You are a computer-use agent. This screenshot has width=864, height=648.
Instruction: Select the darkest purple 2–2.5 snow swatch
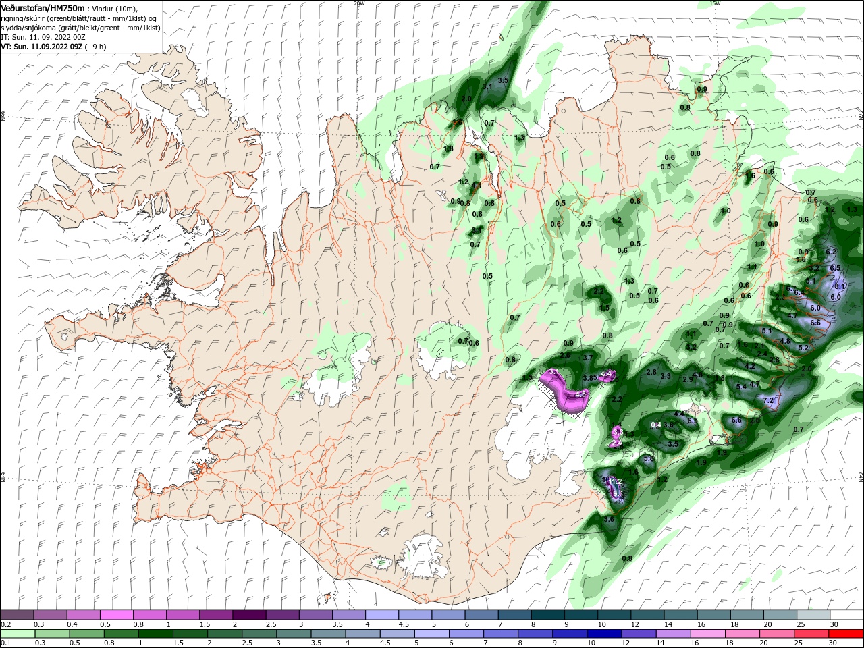pyautogui.click(x=249, y=615)
